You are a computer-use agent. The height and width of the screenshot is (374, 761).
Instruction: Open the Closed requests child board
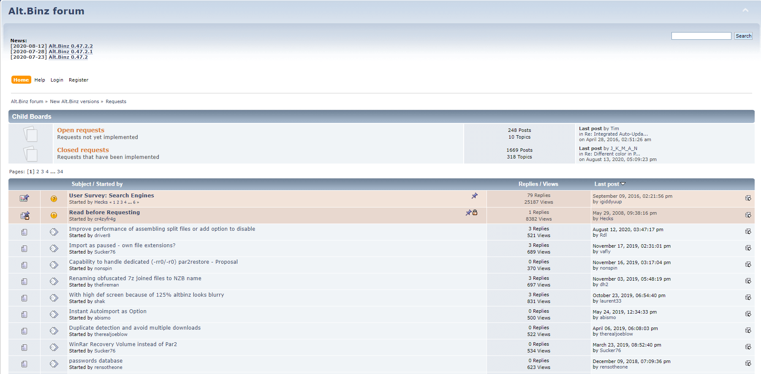83,150
